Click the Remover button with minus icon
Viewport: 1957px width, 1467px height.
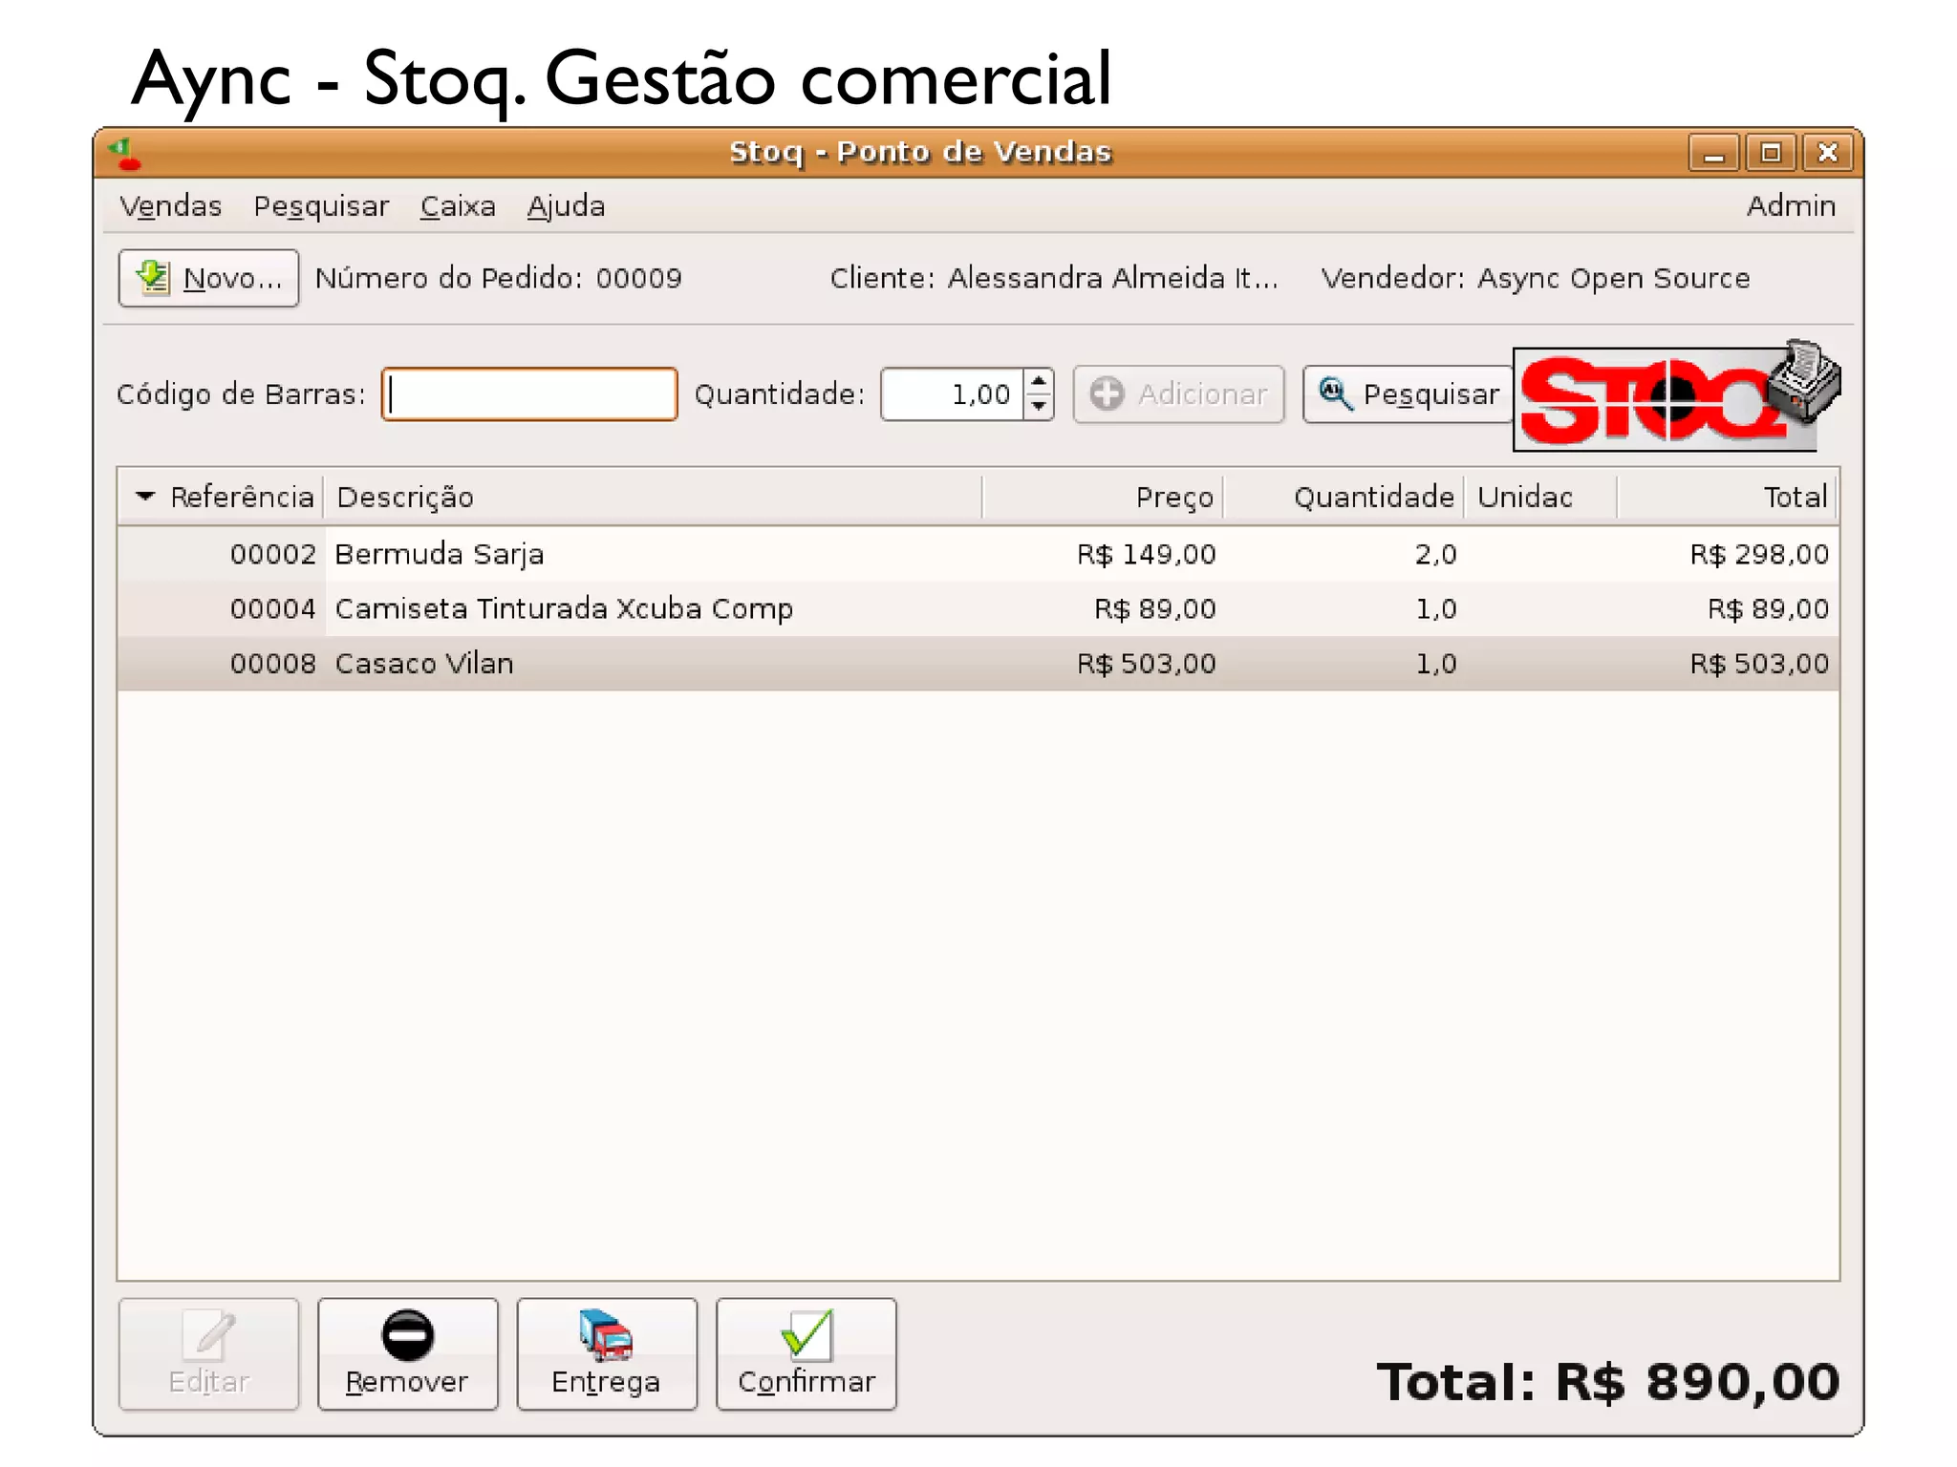(408, 1353)
